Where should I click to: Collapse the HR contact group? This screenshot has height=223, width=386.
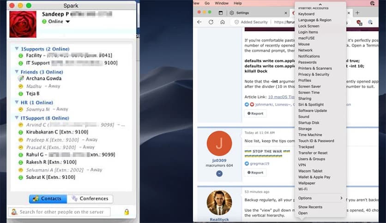point(17,102)
